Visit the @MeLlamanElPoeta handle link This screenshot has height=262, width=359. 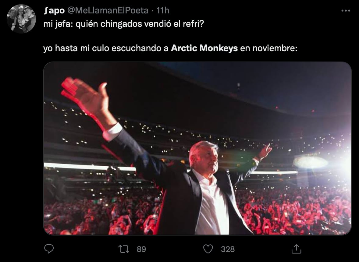(x=107, y=11)
